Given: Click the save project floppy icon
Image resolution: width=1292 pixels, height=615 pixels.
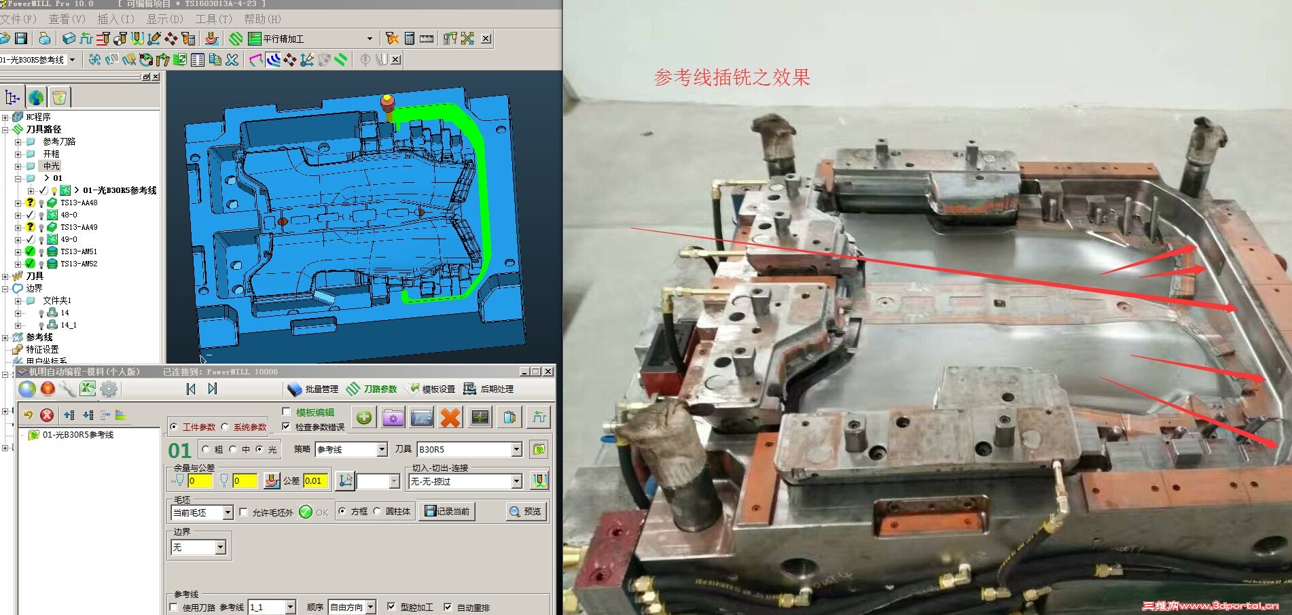Looking at the screenshot, I should pyautogui.click(x=21, y=39).
